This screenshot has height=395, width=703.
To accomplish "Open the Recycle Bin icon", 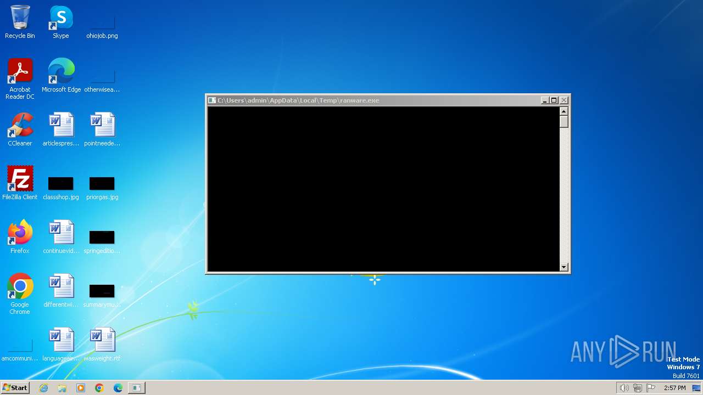I will pyautogui.click(x=20, y=22).
